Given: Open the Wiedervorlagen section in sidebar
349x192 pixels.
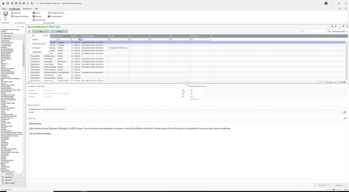Looking at the screenshot, I should (x=13, y=183).
